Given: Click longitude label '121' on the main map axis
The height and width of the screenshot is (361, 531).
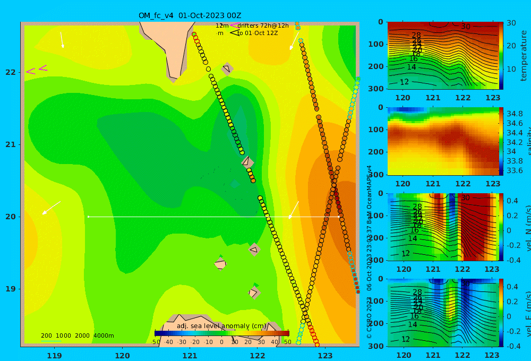Looking at the screenshot, I should coord(190,356).
